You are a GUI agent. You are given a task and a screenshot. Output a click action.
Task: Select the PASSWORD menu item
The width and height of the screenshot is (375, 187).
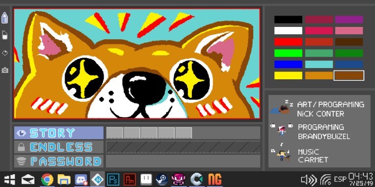58,161
